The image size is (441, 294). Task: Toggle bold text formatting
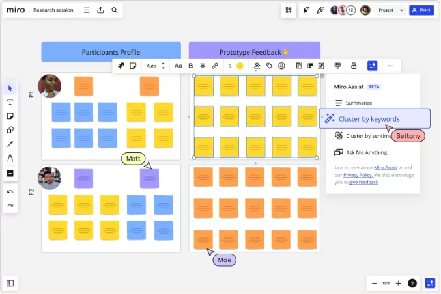191,66
